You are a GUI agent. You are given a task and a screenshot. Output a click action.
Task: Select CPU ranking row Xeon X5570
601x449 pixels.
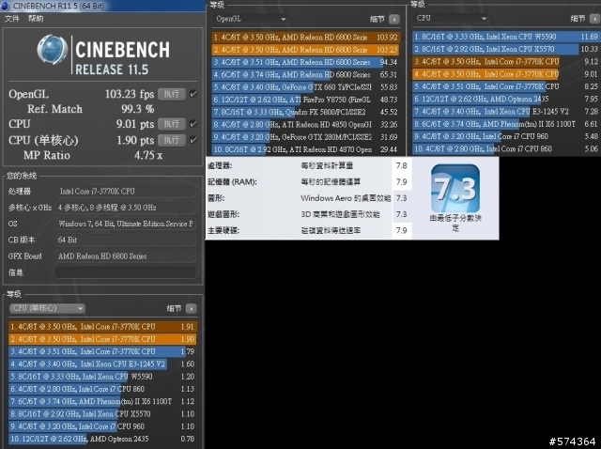tap(506, 49)
